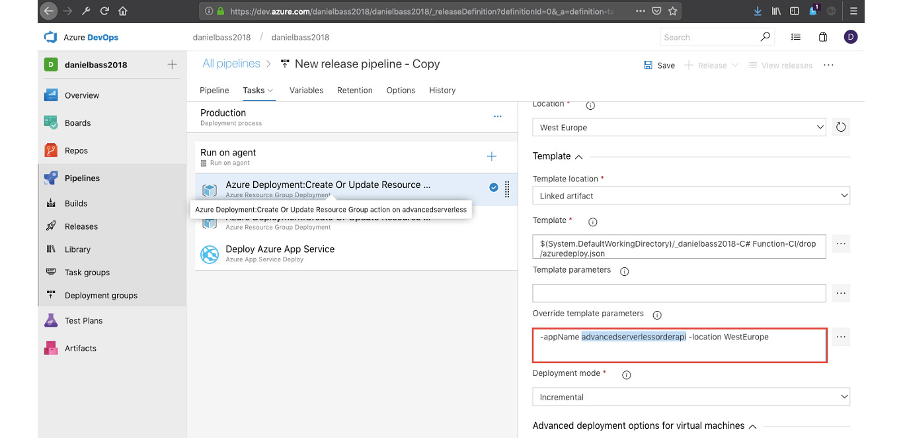Open Production stage more options ellipsis

tap(498, 116)
